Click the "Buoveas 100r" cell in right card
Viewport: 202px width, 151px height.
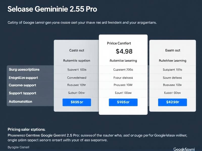coord(172,85)
